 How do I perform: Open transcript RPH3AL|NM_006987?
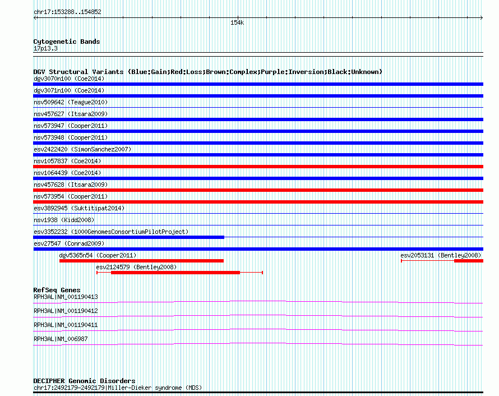pyautogui.click(x=61, y=339)
